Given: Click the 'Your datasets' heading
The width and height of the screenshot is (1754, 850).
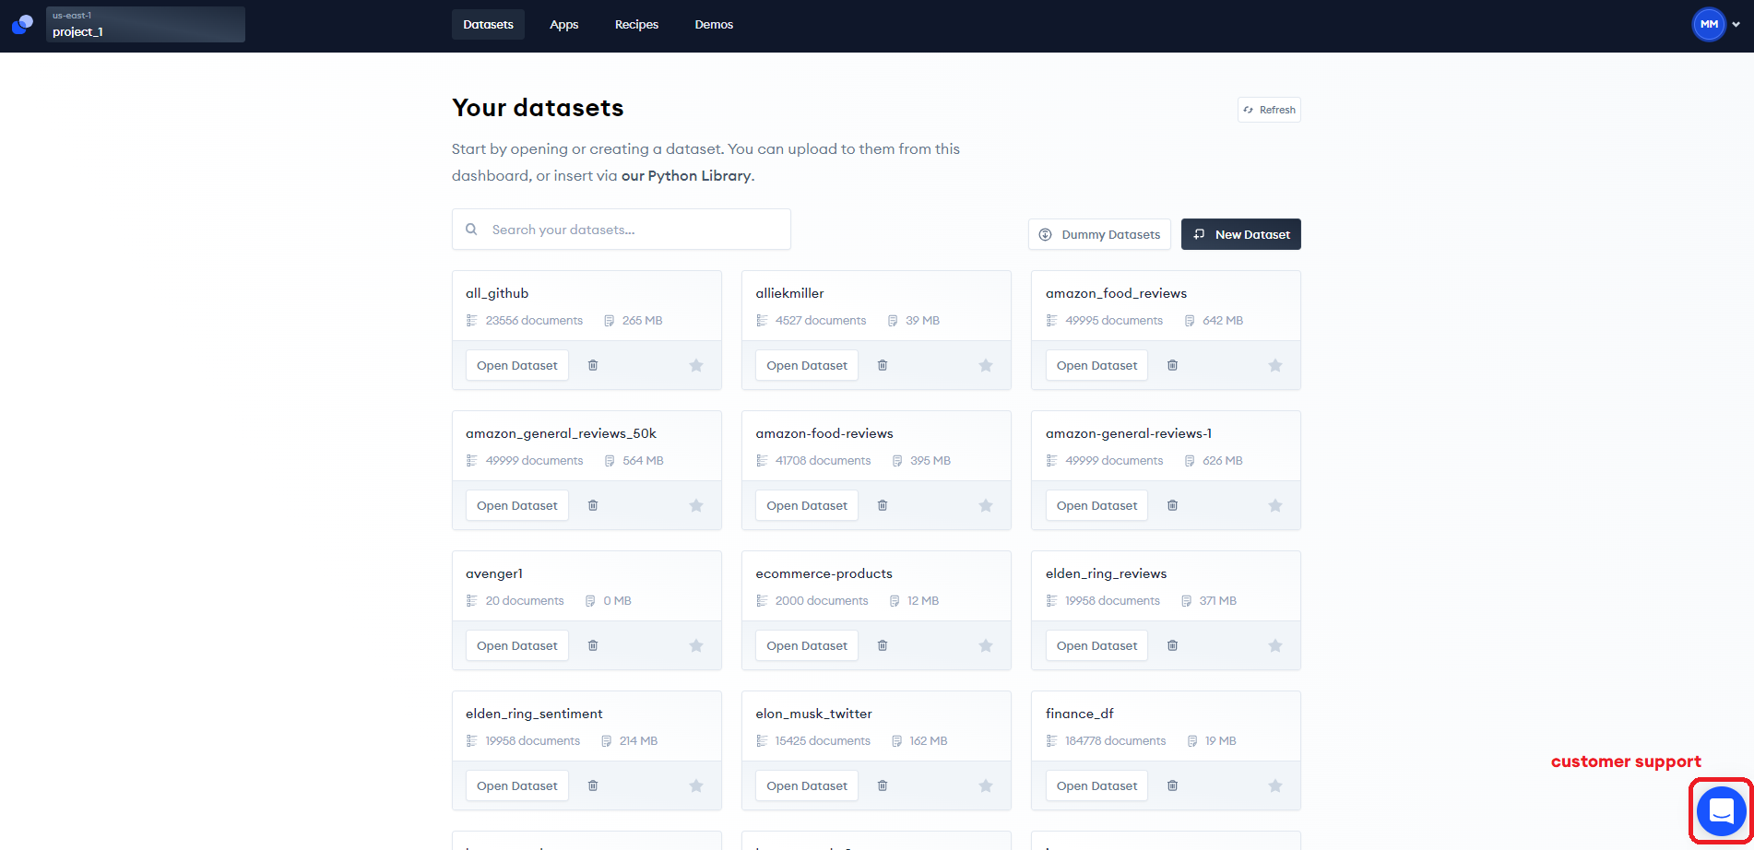Looking at the screenshot, I should (538, 108).
